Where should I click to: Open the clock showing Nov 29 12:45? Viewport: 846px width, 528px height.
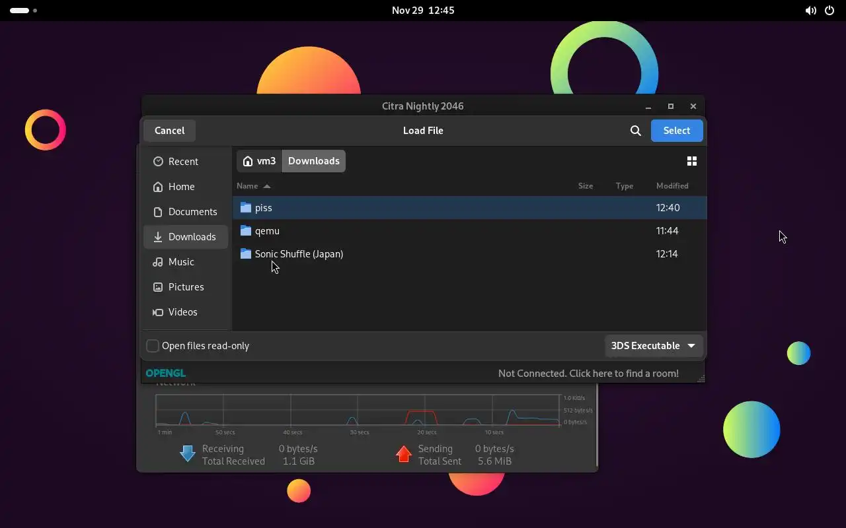click(423, 11)
